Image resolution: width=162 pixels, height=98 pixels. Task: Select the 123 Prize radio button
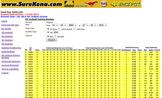coord(75,29)
